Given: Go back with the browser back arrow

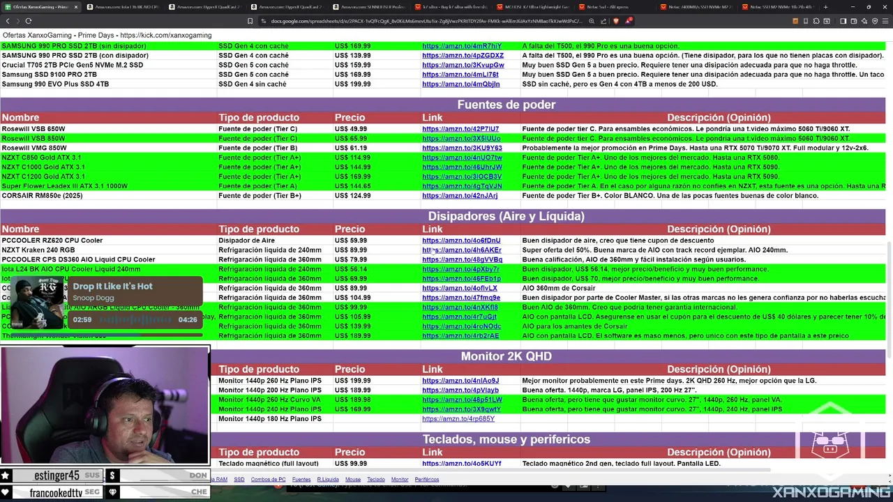Looking at the screenshot, I should coord(8,21).
